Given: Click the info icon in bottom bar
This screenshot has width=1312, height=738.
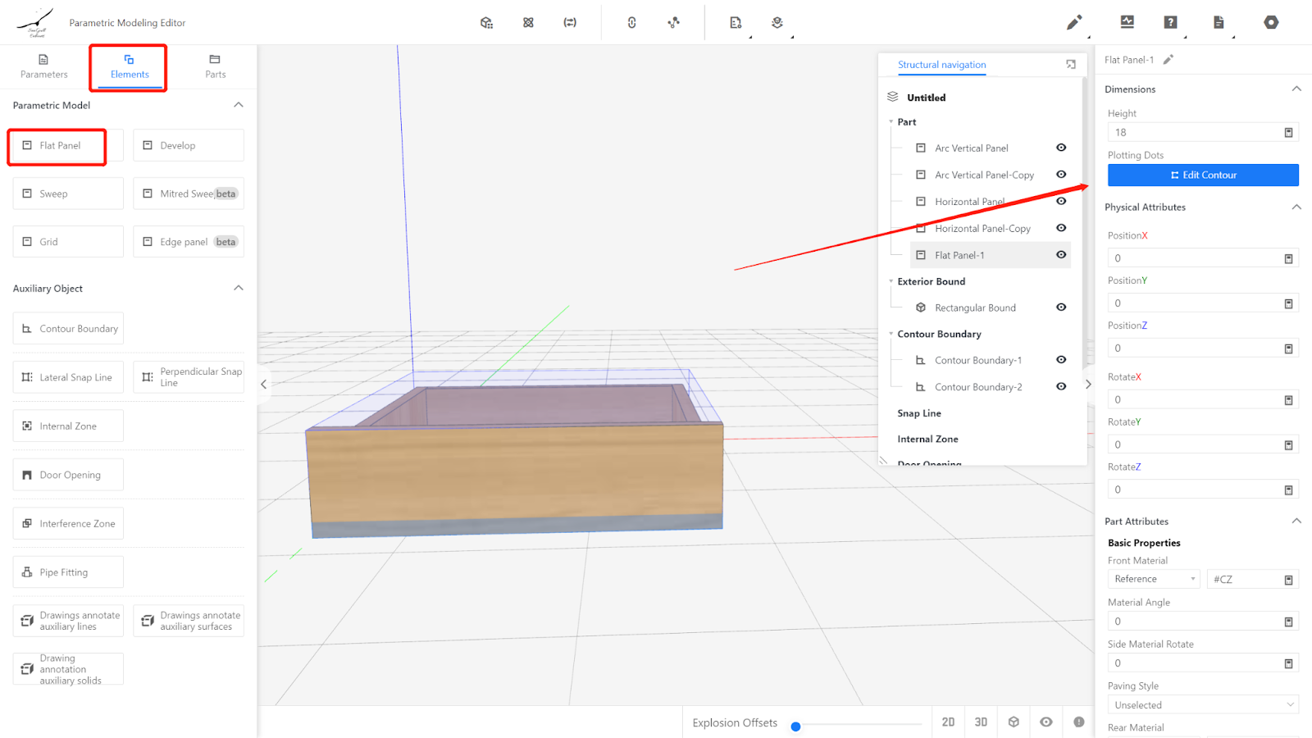Looking at the screenshot, I should [1078, 722].
